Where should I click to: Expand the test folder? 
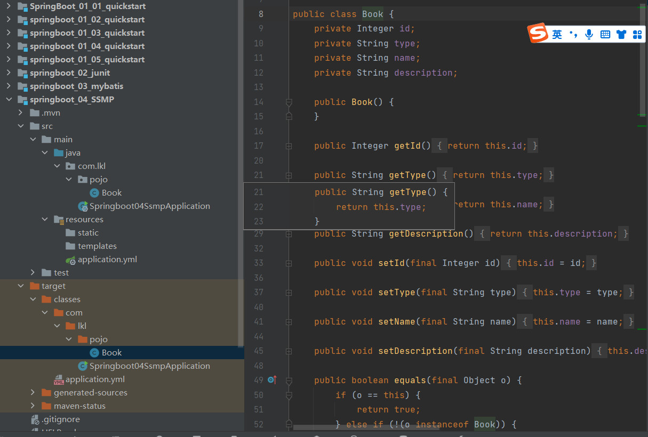coord(33,273)
